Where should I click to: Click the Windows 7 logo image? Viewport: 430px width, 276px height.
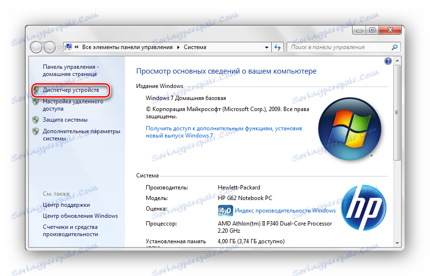tap(349, 129)
